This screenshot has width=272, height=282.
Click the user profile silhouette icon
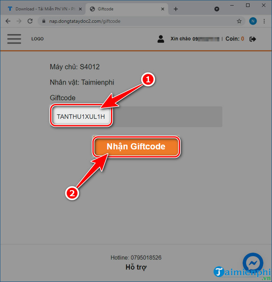coord(161,39)
